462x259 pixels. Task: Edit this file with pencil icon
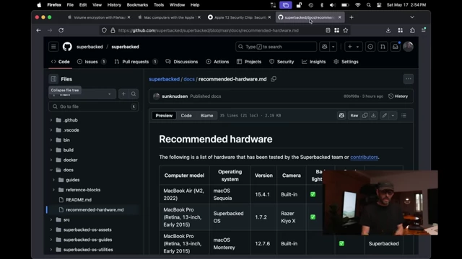(385, 115)
